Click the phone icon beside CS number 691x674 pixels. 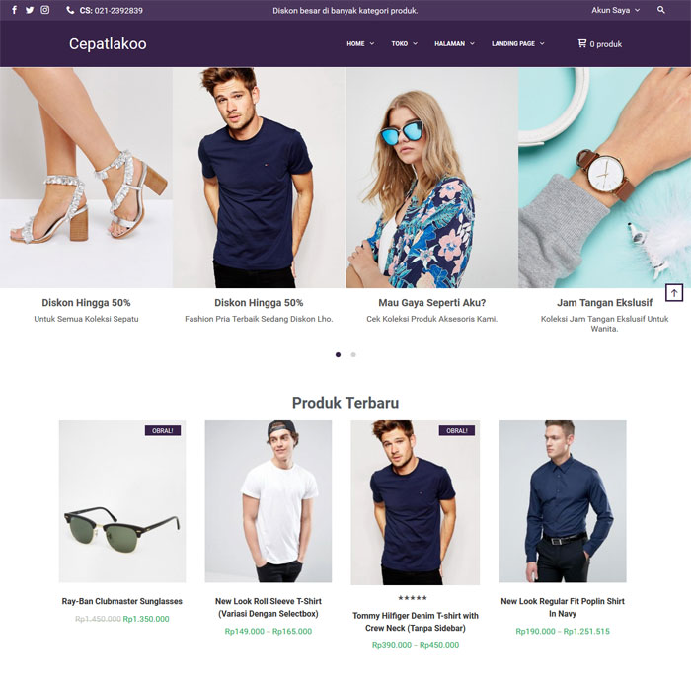tap(70, 10)
